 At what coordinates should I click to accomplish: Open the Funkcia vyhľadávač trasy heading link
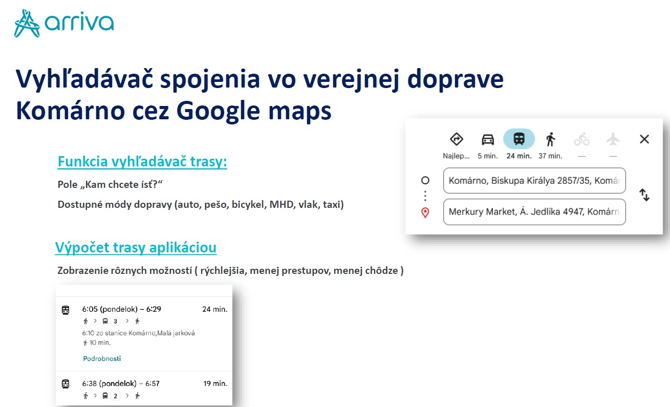[142, 162]
